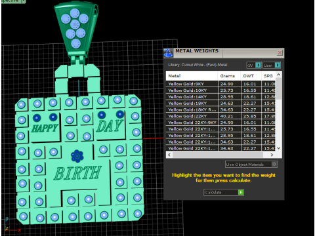Click the horizontal scroll right arrow
Viewport: 315px width, 236px height.
coord(272,155)
